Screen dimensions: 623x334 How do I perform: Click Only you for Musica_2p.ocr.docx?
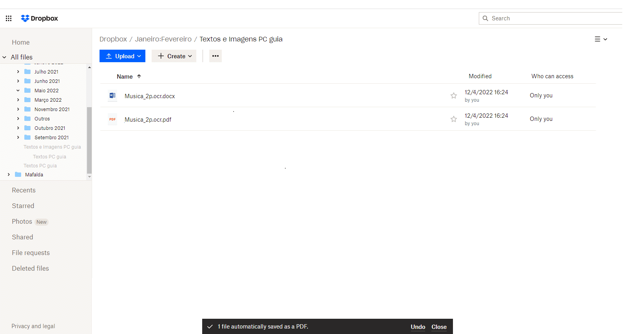(x=541, y=95)
